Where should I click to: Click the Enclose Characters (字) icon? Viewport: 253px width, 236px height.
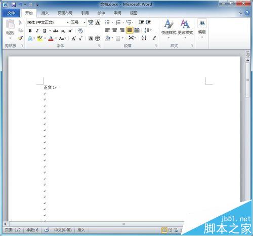coord(98,38)
